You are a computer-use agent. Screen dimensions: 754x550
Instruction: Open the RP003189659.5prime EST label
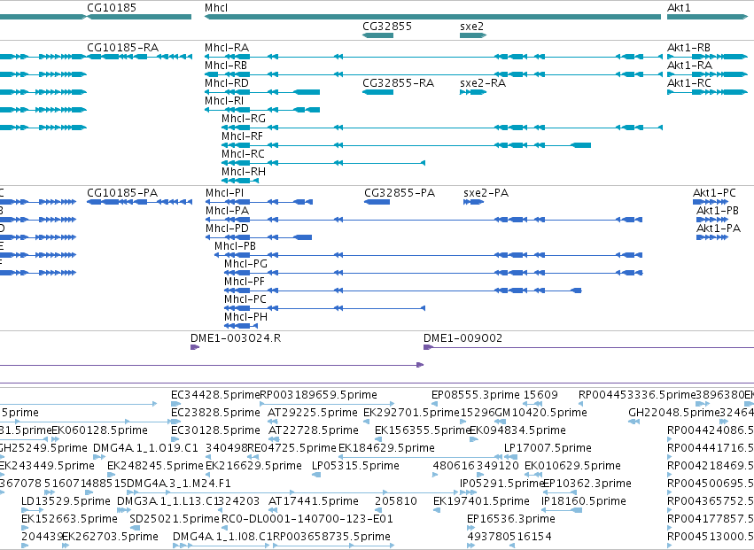pos(318,395)
